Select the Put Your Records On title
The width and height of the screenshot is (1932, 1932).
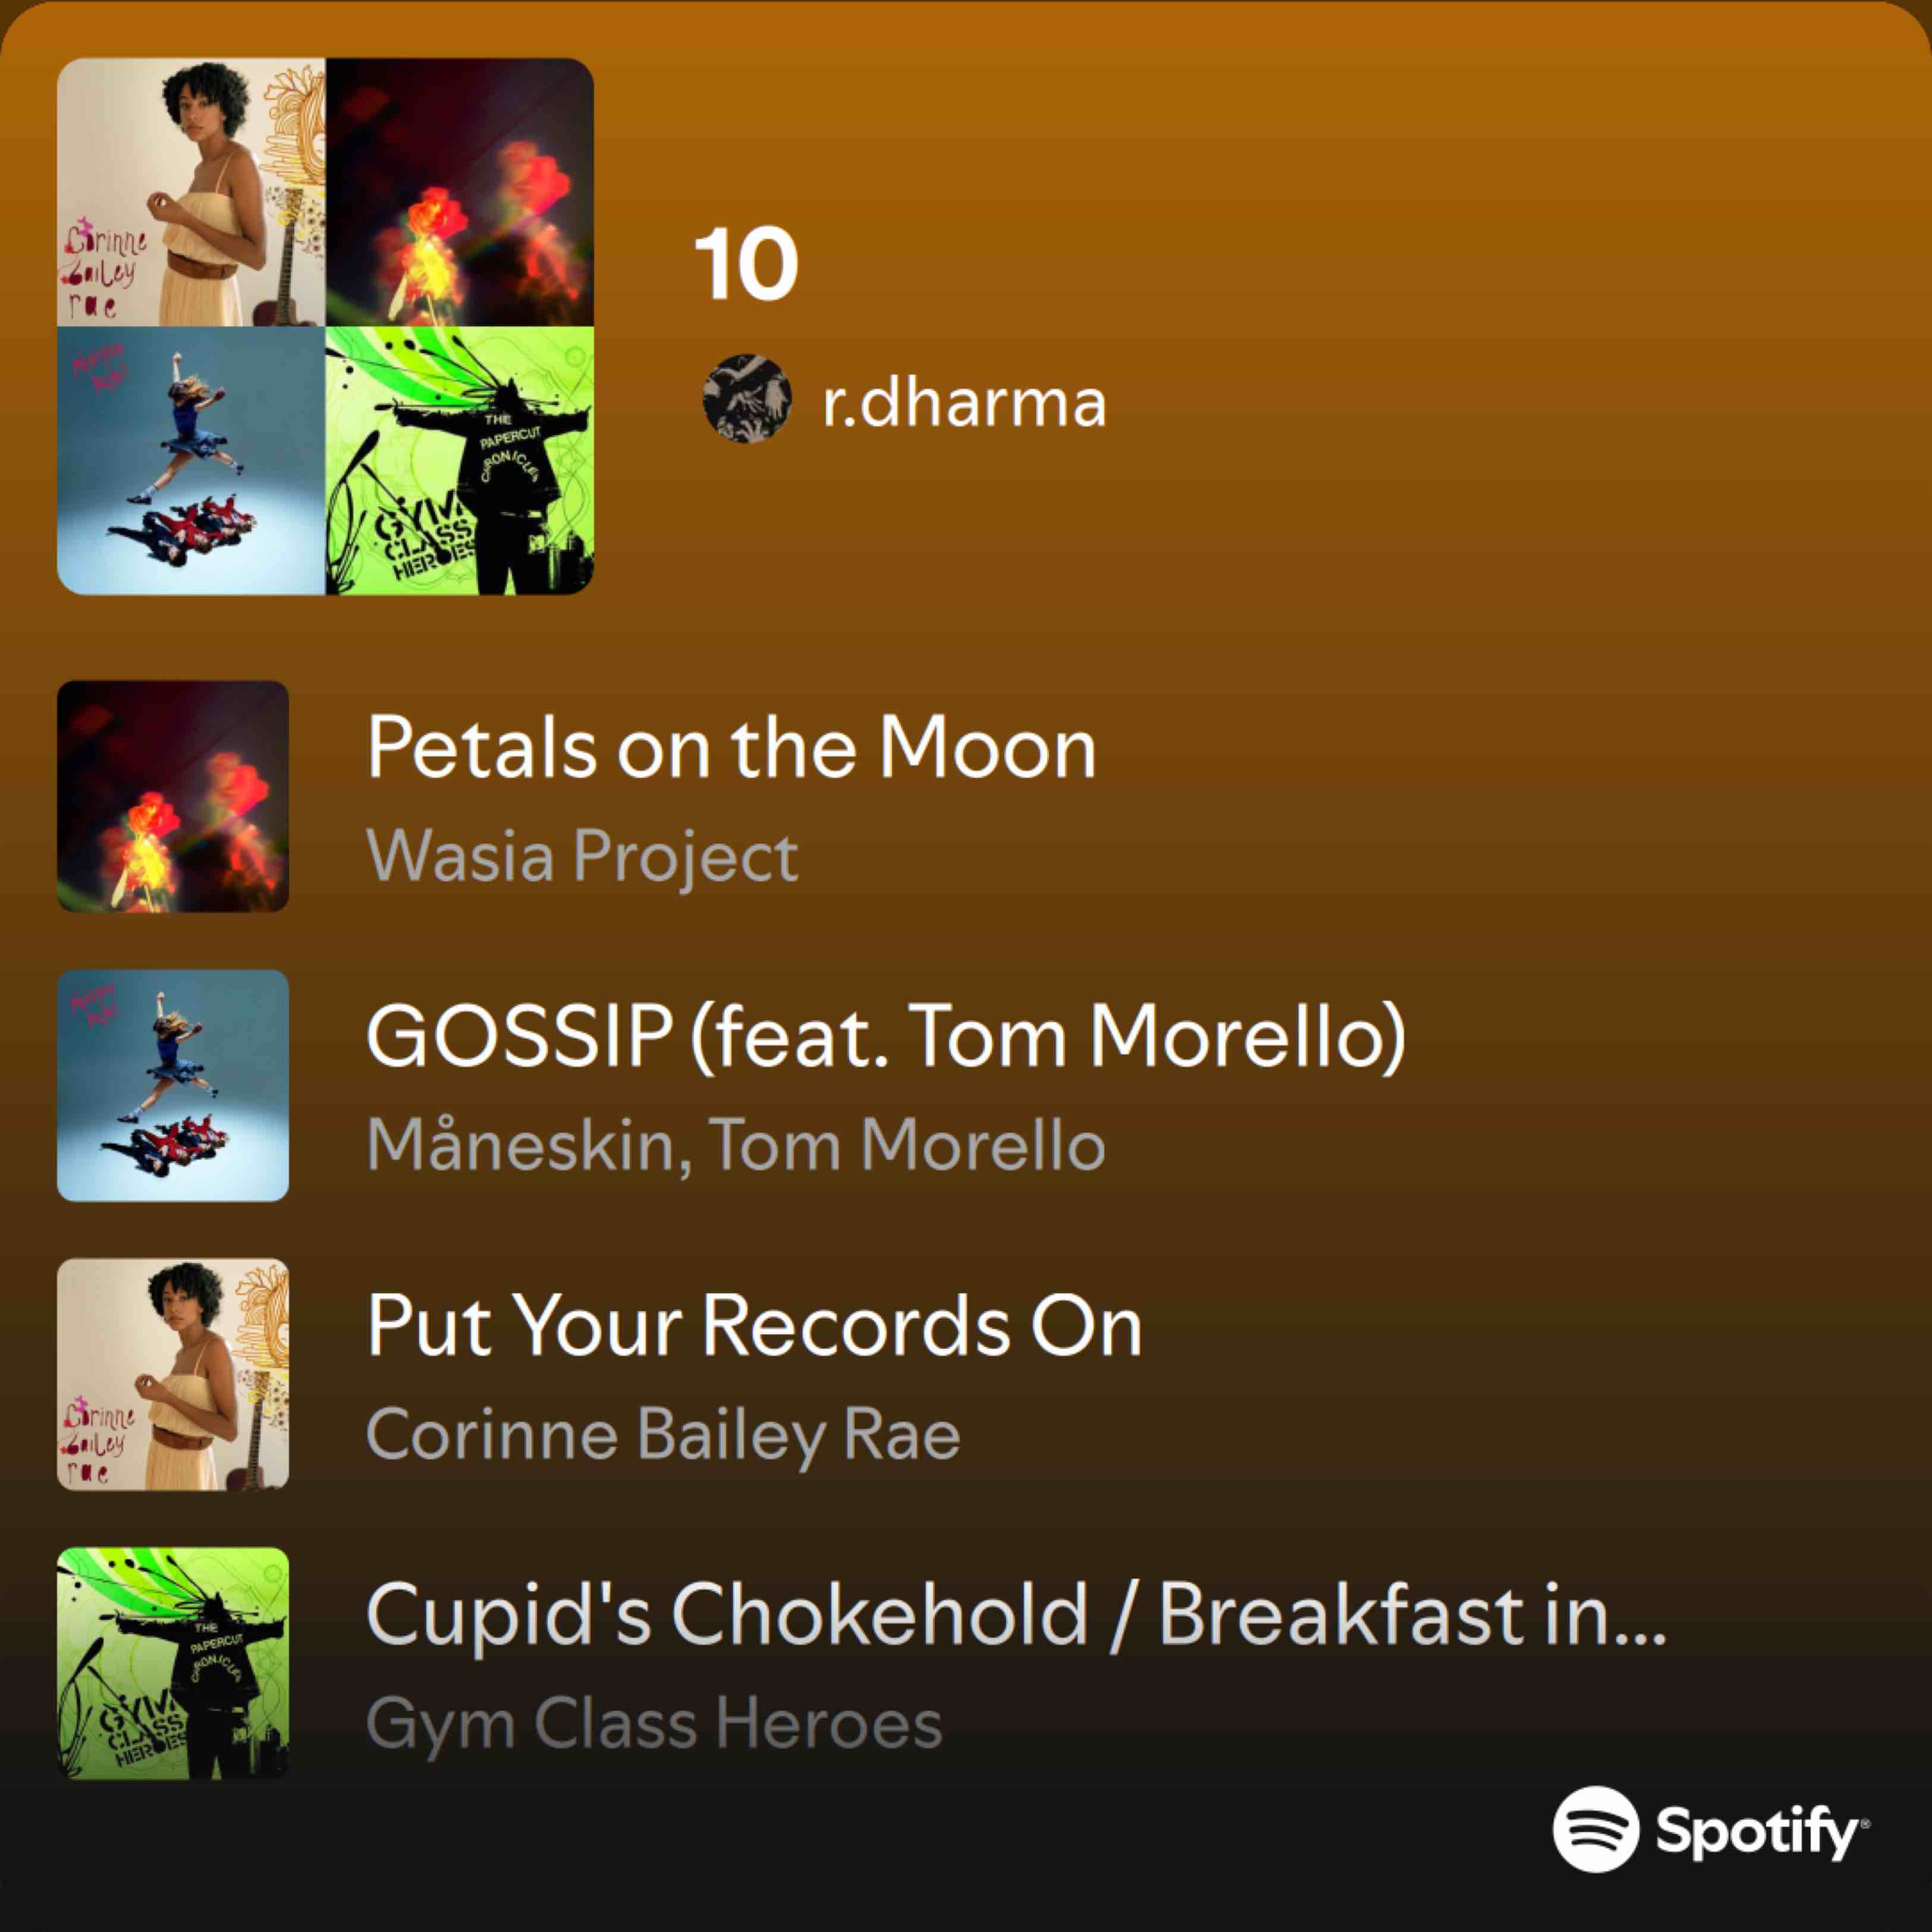coord(754,1326)
